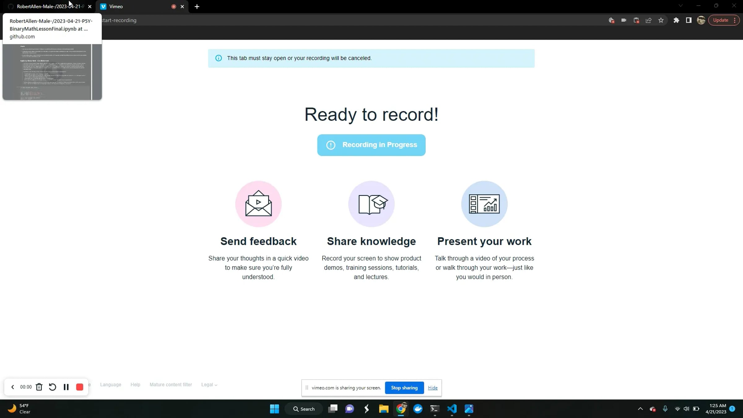Click the blocked clipboard icon in address bar

636,20
